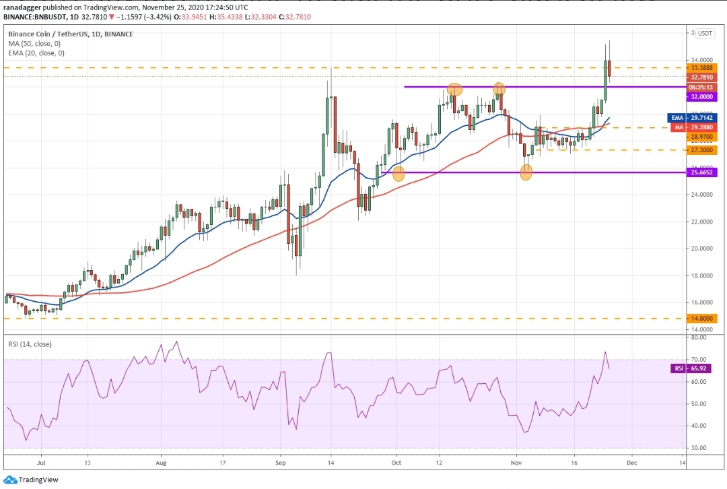Click the 24.0000 tick on the price axis
Image resolution: width=727 pixels, height=489 pixels.
point(702,195)
